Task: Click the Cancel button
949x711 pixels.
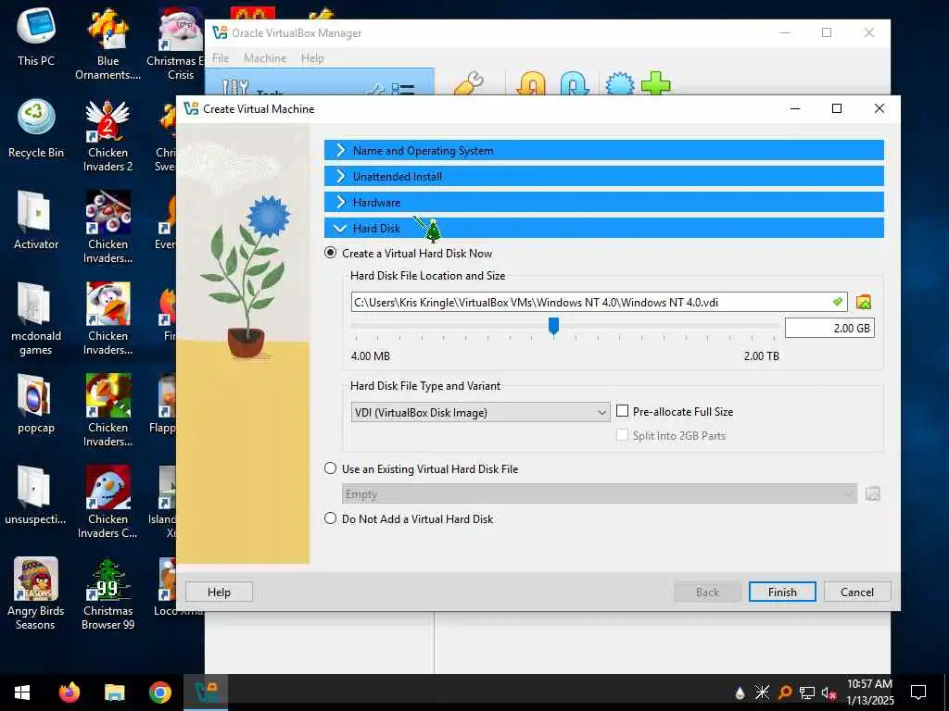Action: [857, 592]
